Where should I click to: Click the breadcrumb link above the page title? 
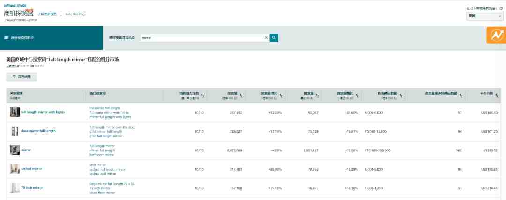(15, 6)
